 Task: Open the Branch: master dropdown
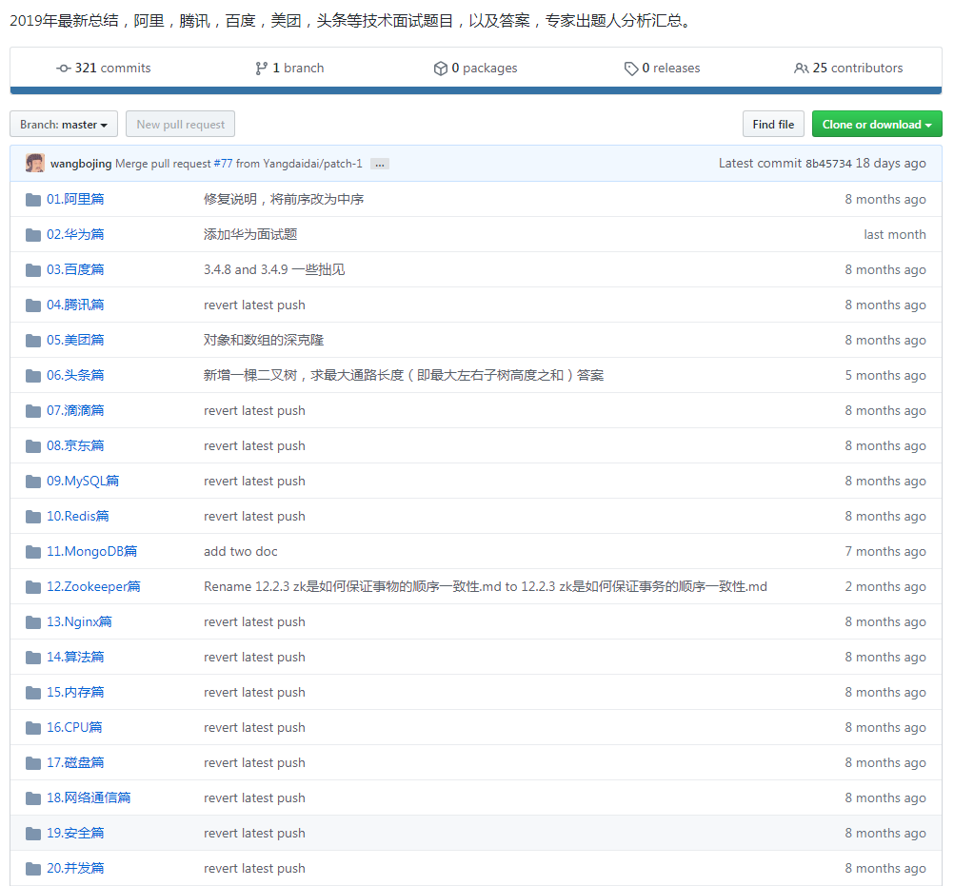(64, 125)
